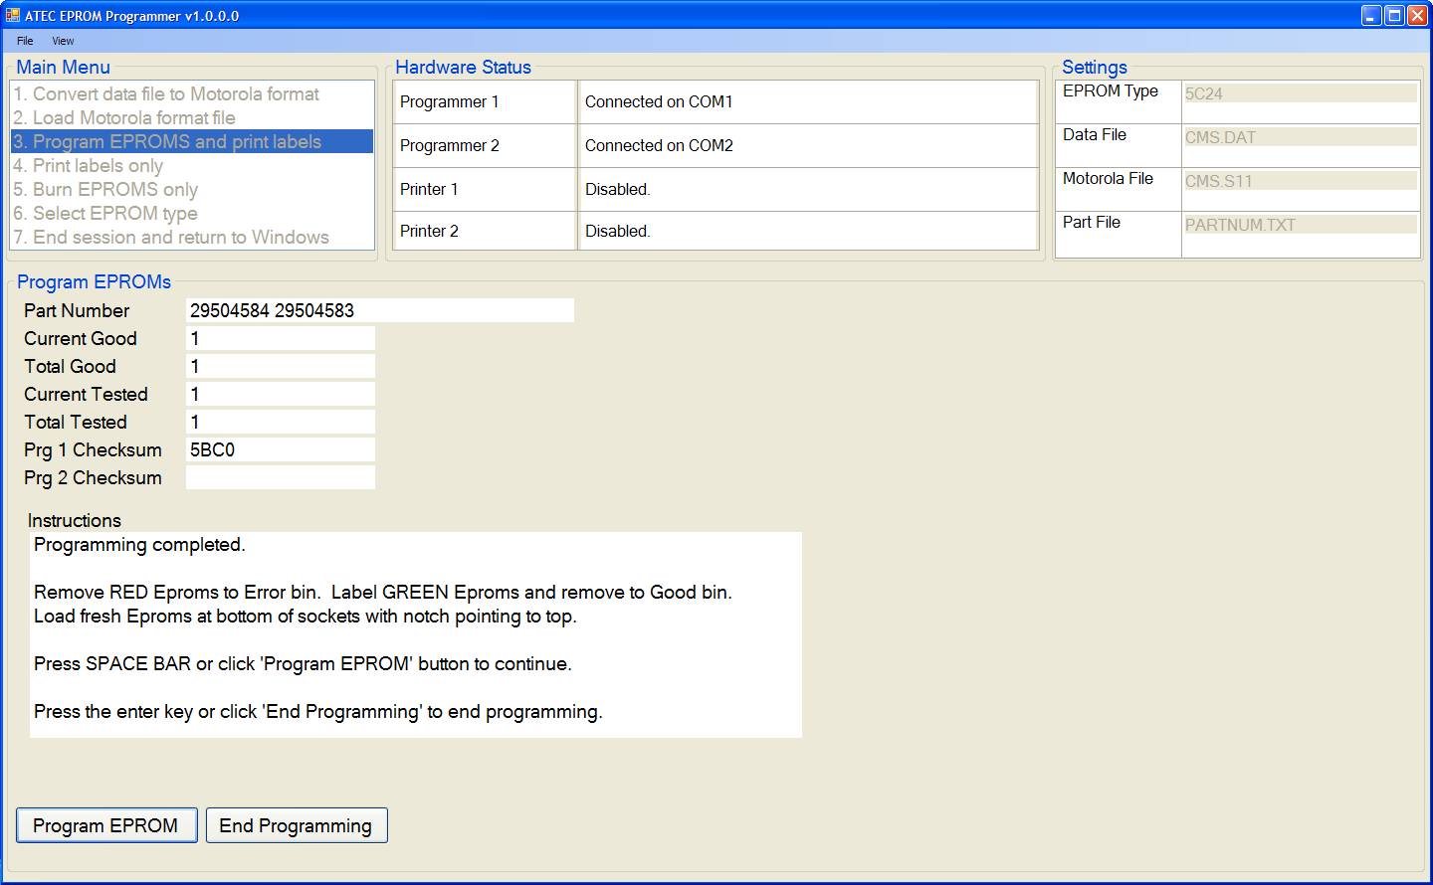Click the Part File field PARTNUM.TXT
The image size is (1433, 885).
tap(1300, 225)
